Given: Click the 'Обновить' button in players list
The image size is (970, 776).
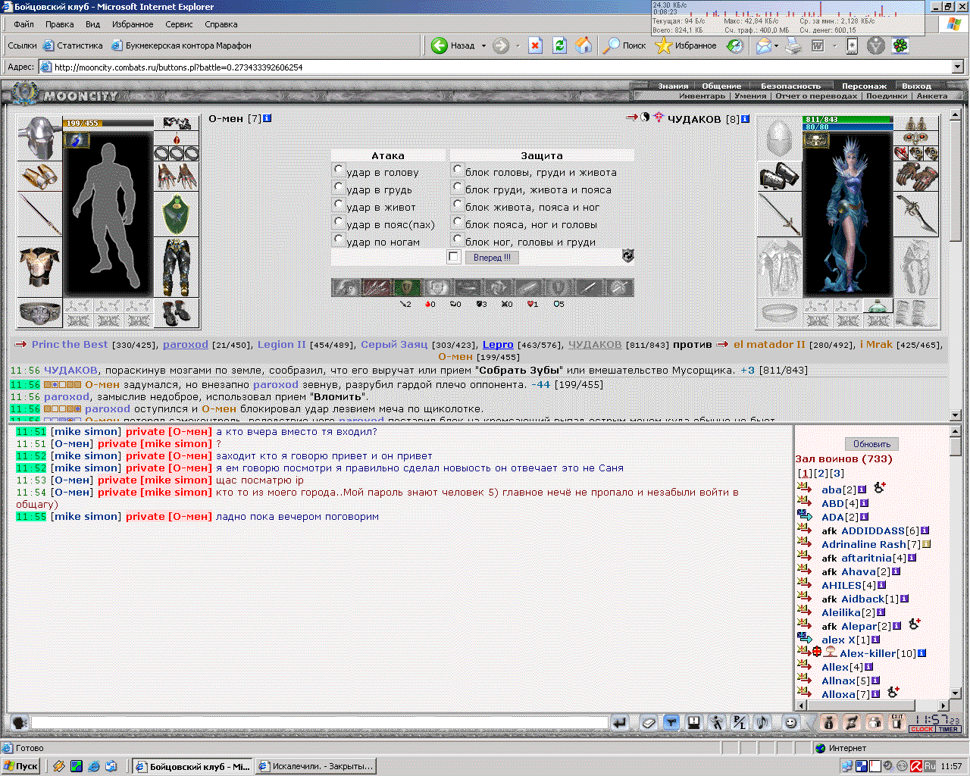Looking at the screenshot, I should coord(871,444).
